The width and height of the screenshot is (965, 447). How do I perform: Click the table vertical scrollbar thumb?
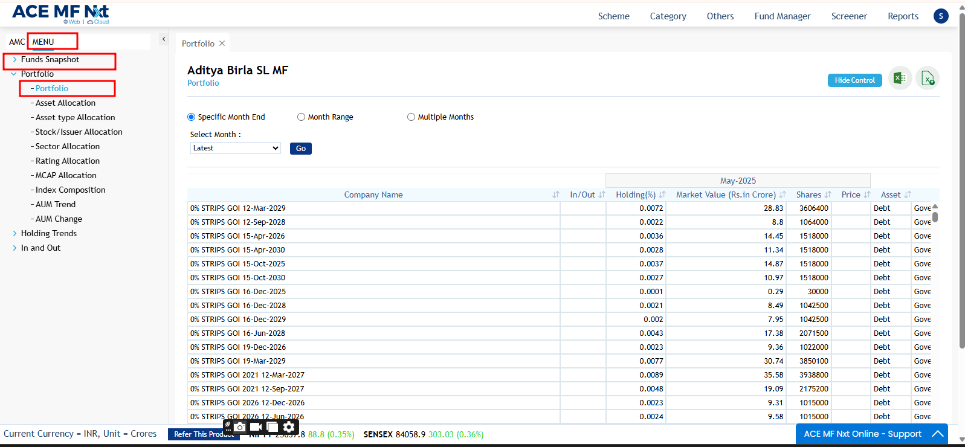935,217
